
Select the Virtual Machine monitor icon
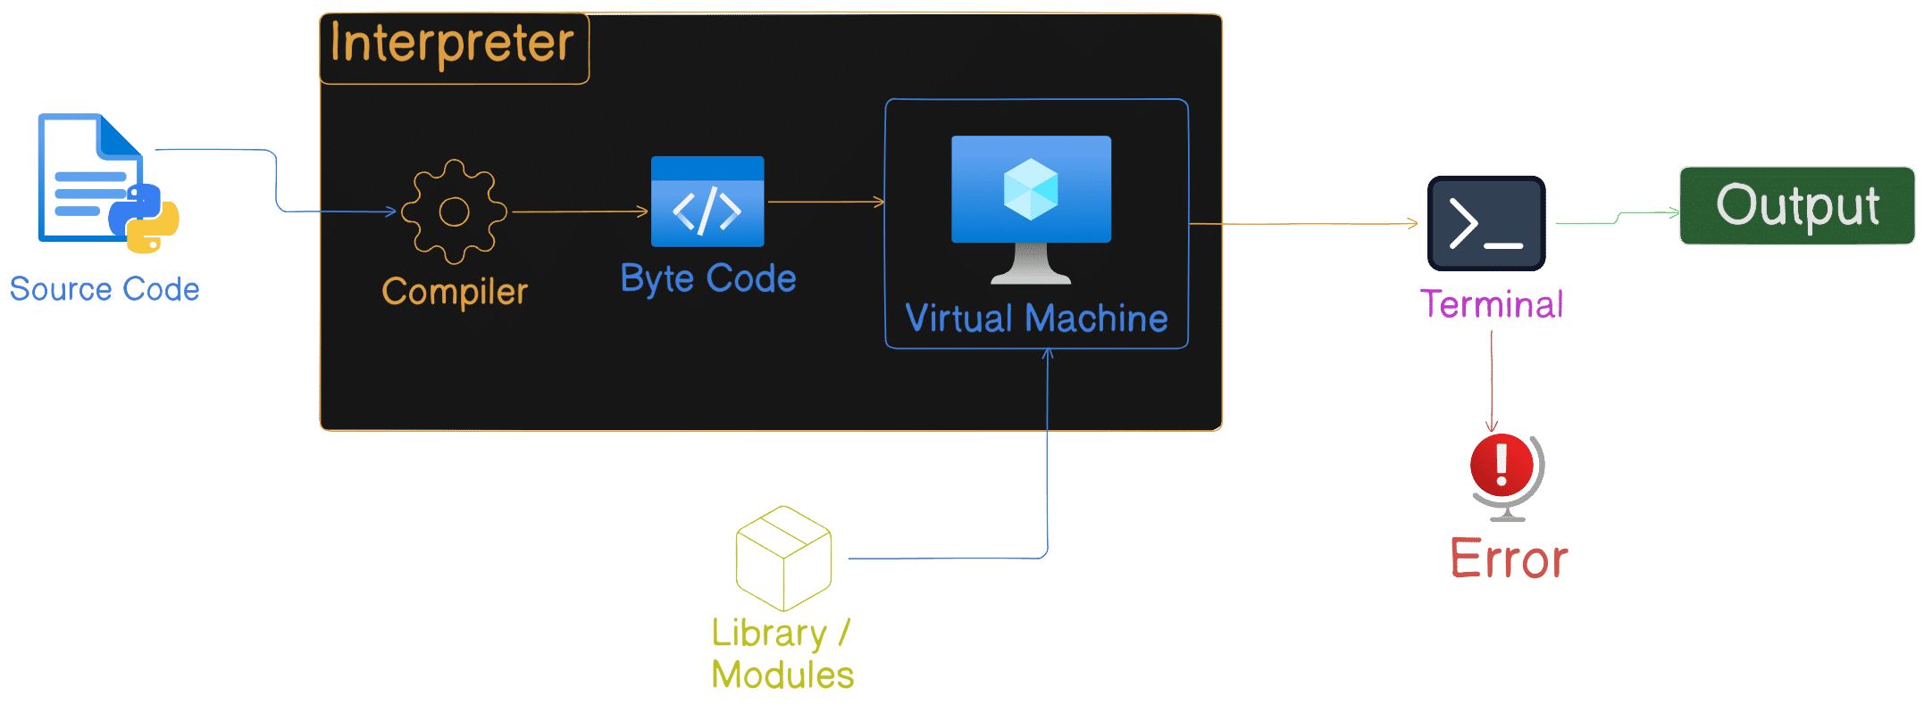tap(1031, 210)
